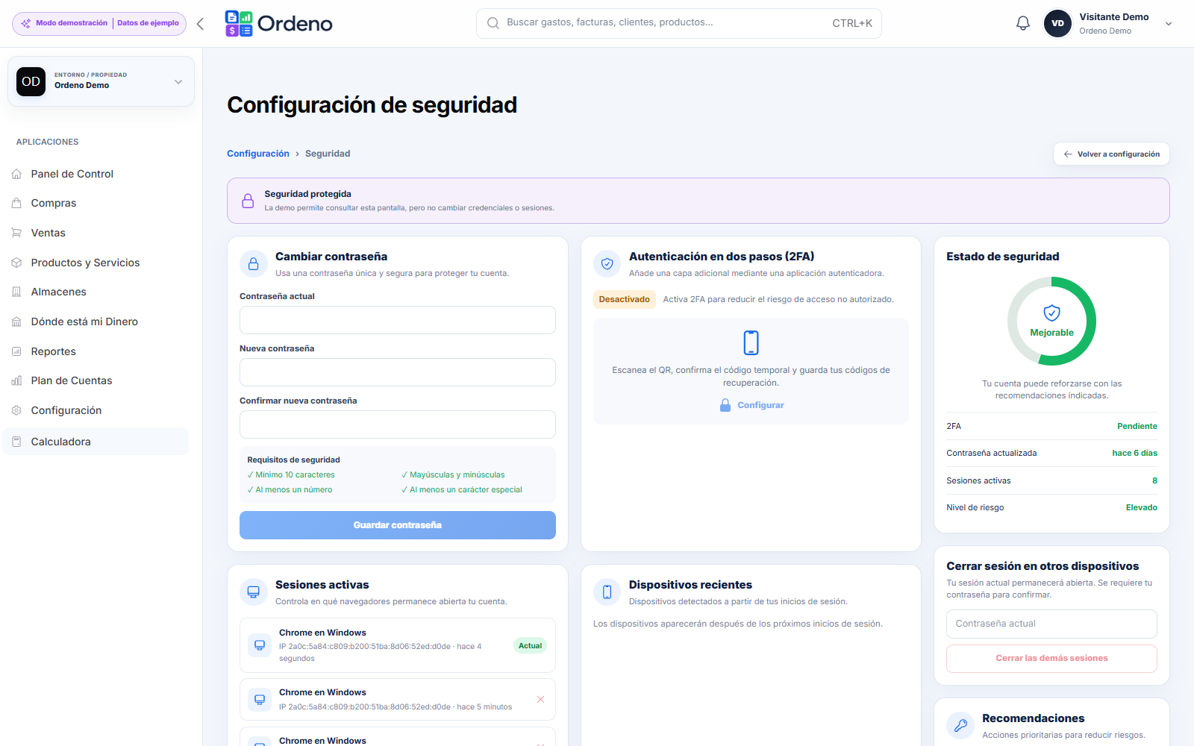Open the Visitante Demo user menu chevron

coord(1169,24)
